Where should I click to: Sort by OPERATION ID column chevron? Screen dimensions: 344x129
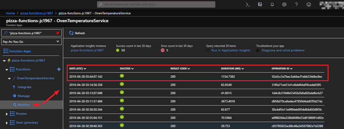[x=291, y=68]
